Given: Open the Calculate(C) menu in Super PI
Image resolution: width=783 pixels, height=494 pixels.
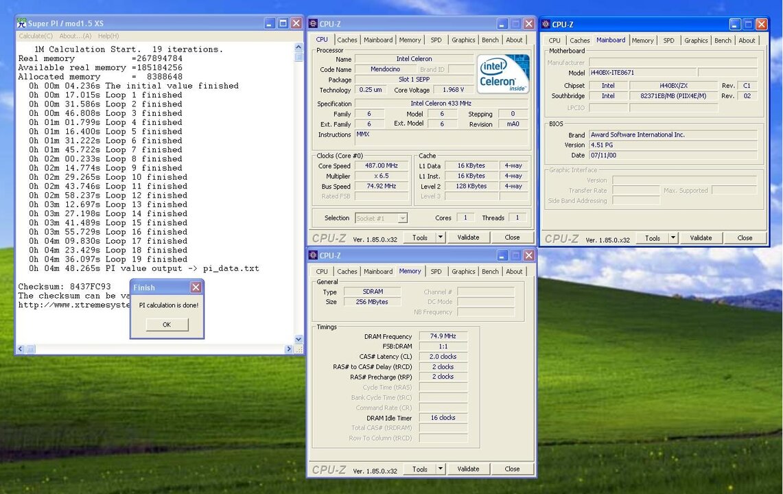Looking at the screenshot, I should point(36,36).
